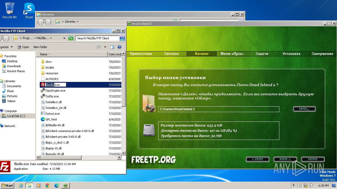Click the back arrow in Libraries window
The image size is (337, 189).
41,22
